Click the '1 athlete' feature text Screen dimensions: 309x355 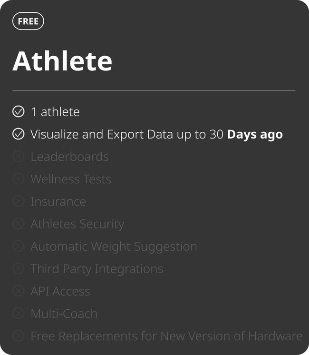point(55,112)
